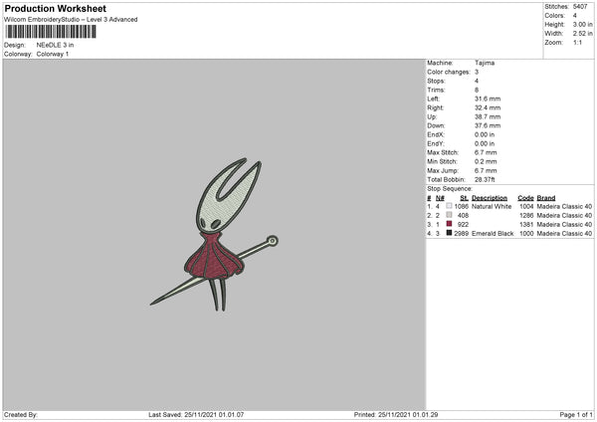Screen dimensions: 597x422
Task: Click the EndY value 0.00 in
Action: pyautogui.click(x=485, y=143)
